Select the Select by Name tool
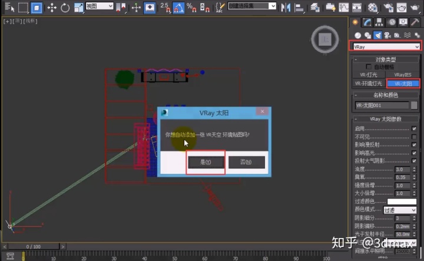Viewport: 424px width, 261px height. [x=9, y=8]
